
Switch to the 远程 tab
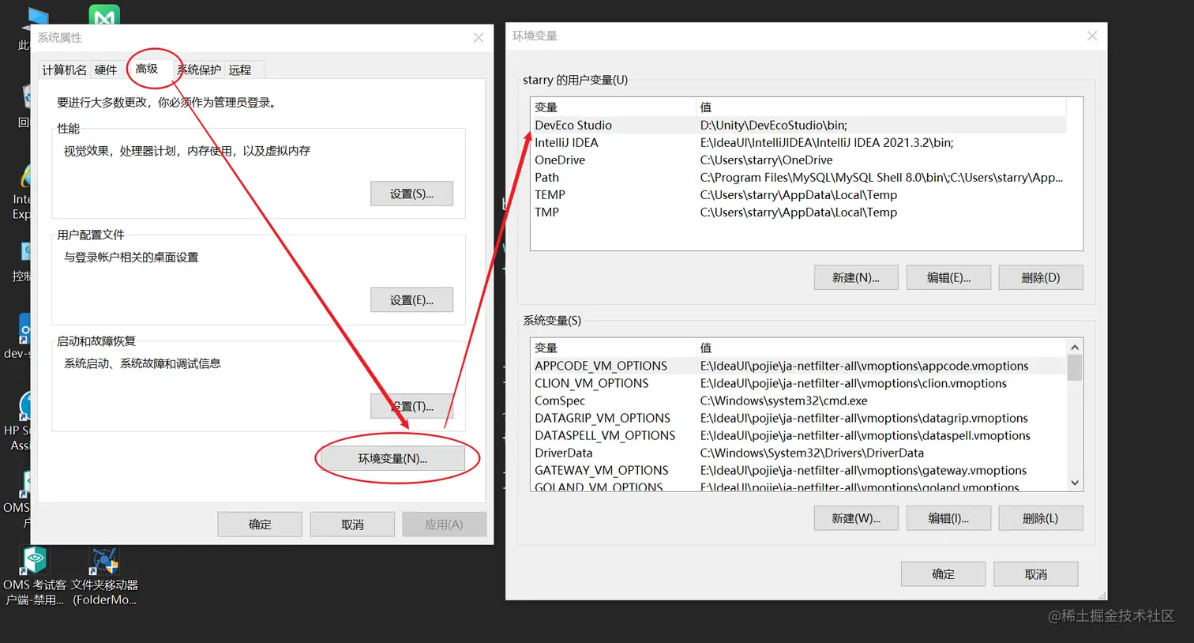[240, 70]
